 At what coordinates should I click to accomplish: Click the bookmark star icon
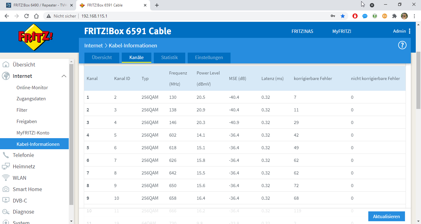[x=343, y=16]
